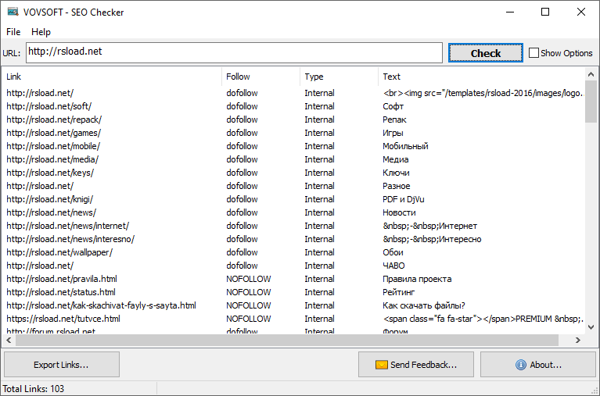Click the text cell 'Разное'
600x396 pixels.
(397, 186)
